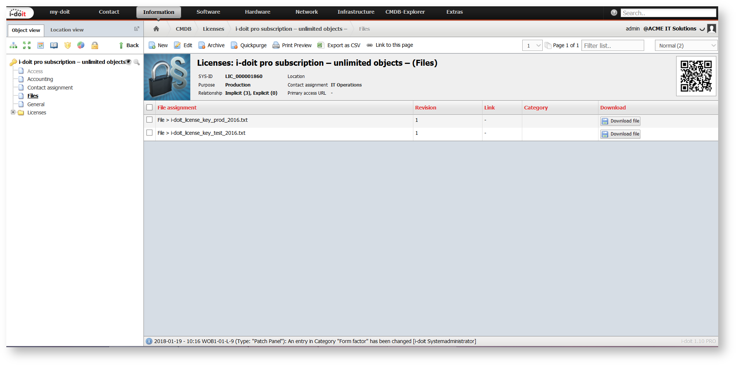Export the list as CSV

[x=339, y=45]
